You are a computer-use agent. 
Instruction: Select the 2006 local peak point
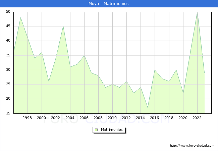point(84,55)
